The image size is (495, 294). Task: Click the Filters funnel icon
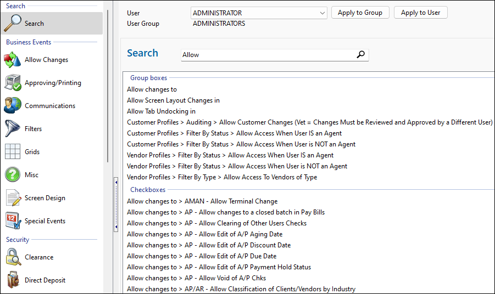(13, 129)
